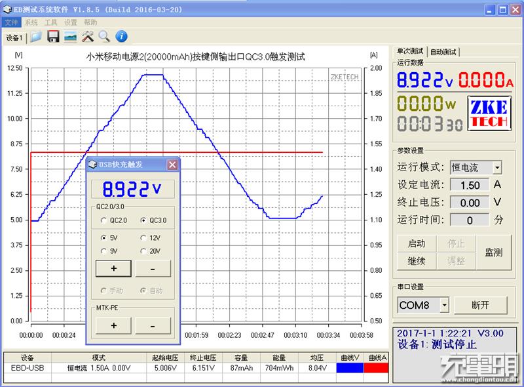
Task: Click the MTK-PE + button
Action: tap(113, 325)
